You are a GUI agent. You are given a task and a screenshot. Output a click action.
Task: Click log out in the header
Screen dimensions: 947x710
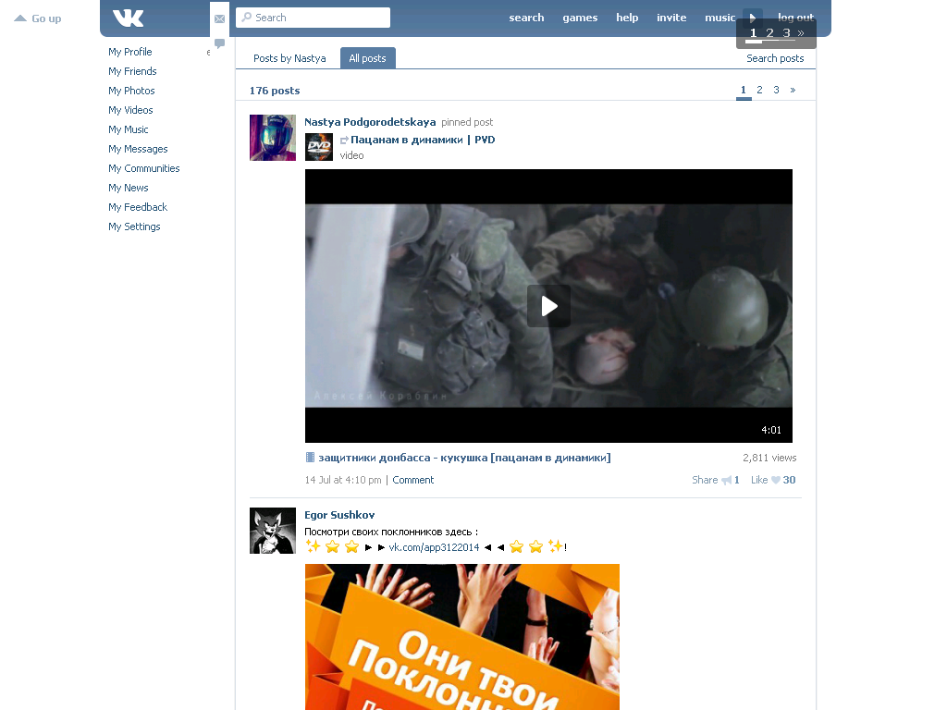tap(796, 18)
